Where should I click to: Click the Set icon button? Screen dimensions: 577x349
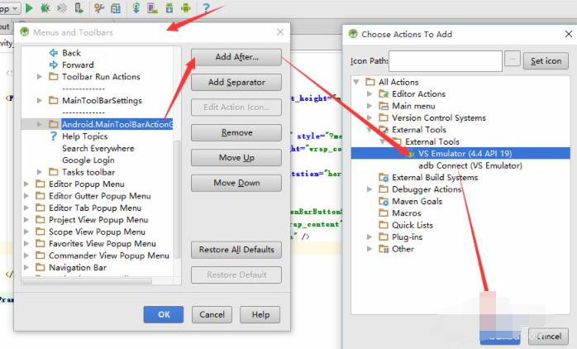click(546, 61)
